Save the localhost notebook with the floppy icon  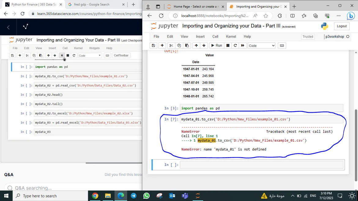(x=153, y=46)
